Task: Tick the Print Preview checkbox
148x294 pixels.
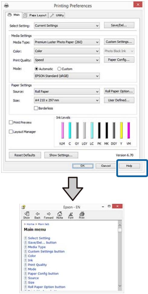Action: (11, 122)
